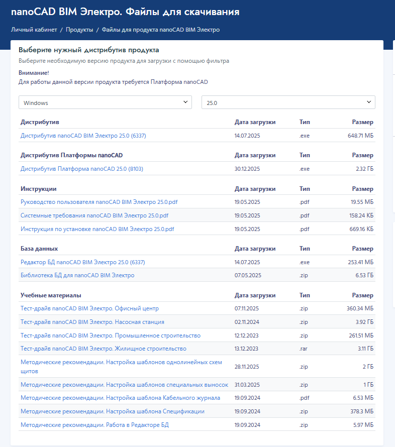Image resolution: width=395 pixels, height=447 pixels.
Task: Download Тест-драйв Насосная станция archive
Action: click(x=92, y=322)
